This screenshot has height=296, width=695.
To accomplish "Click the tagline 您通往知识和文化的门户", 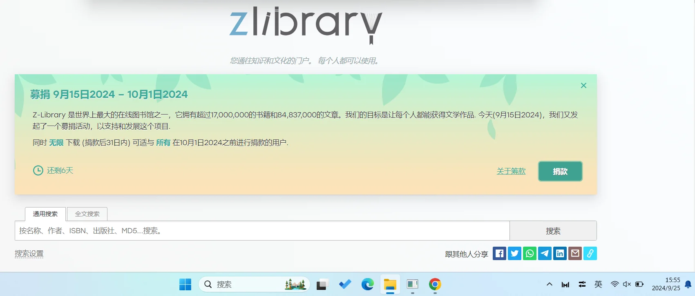I will [x=271, y=61].
